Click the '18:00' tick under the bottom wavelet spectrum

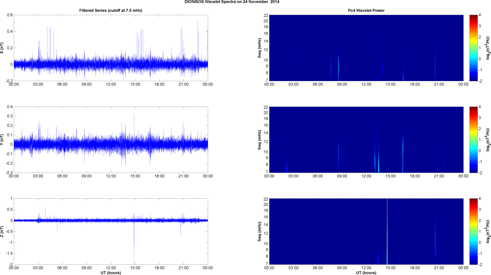[x=415, y=268]
